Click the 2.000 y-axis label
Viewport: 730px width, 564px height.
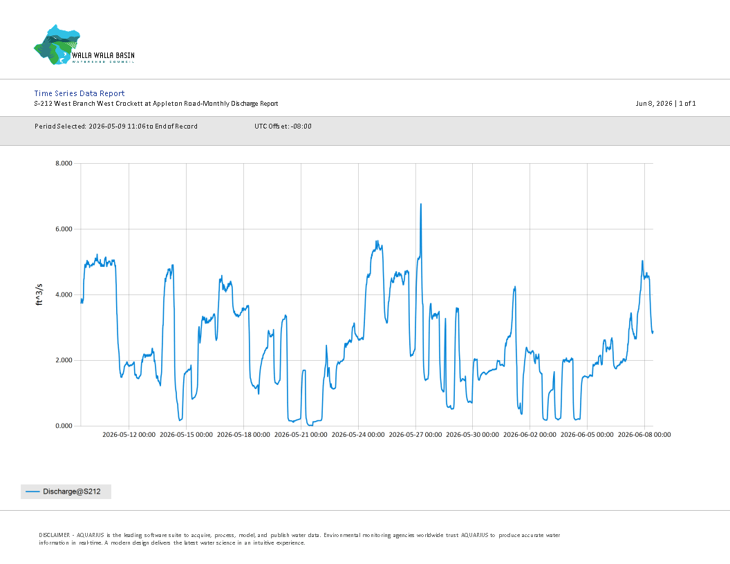pyautogui.click(x=64, y=360)
